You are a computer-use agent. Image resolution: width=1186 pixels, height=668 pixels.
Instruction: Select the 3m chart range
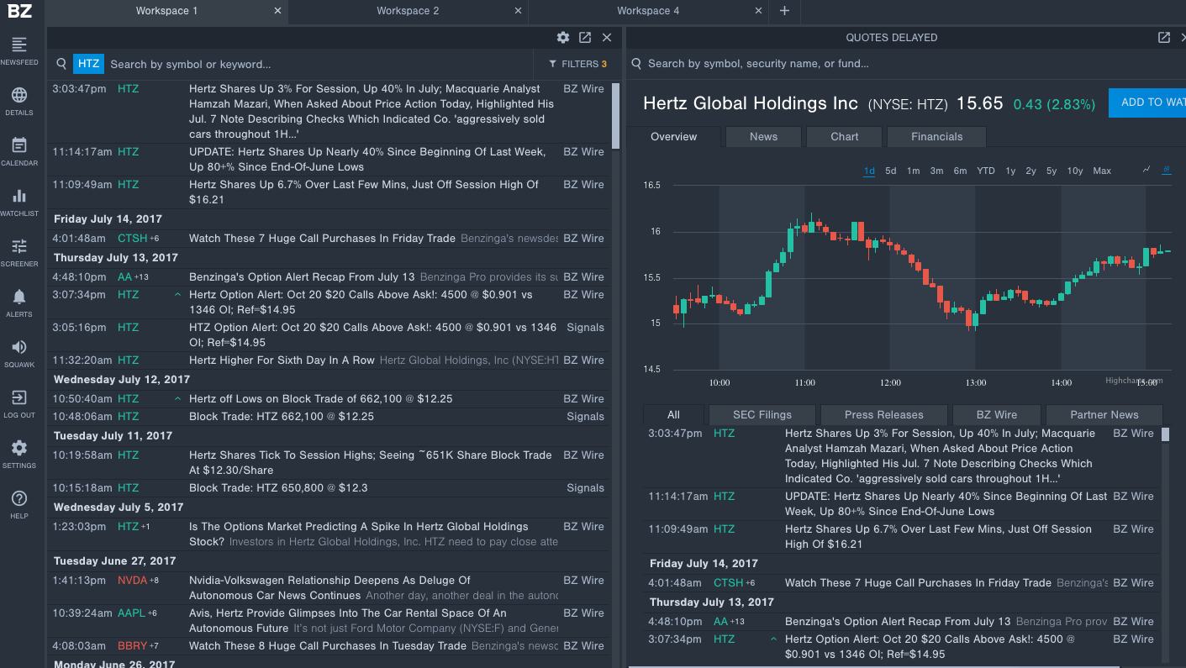936,171
